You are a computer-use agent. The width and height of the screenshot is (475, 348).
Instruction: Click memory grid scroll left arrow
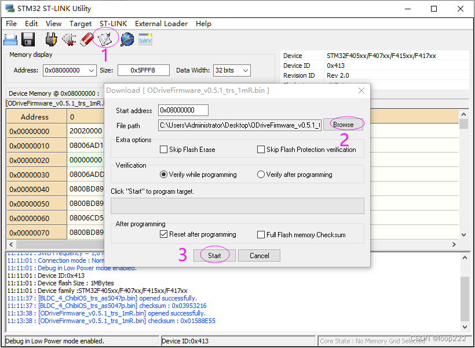11,244
